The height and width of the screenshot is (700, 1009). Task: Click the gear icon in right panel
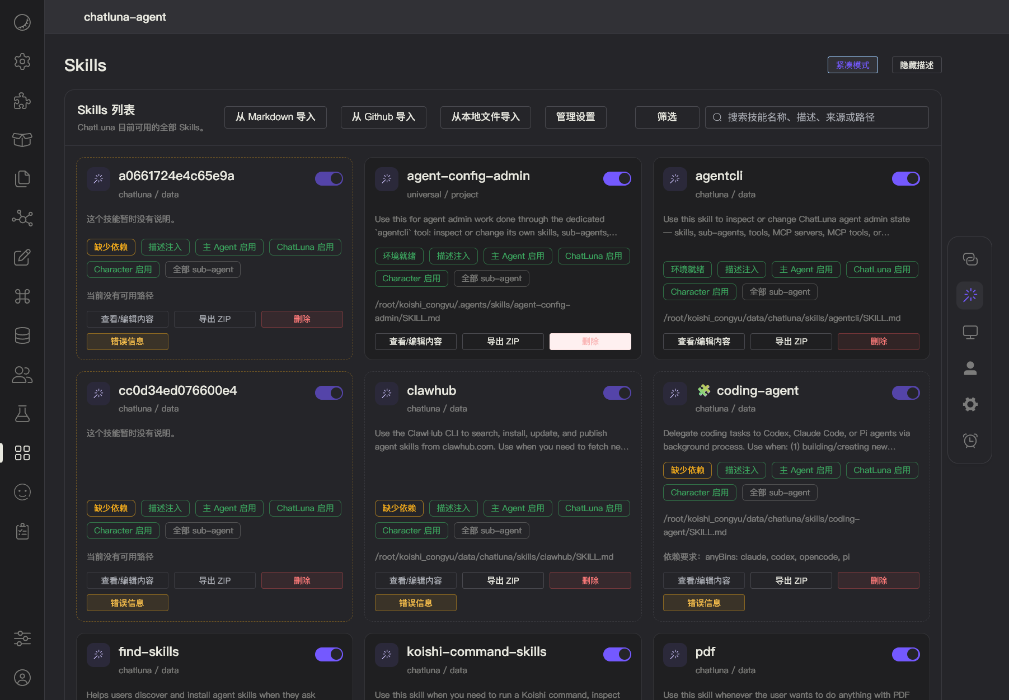click(970, 404)
